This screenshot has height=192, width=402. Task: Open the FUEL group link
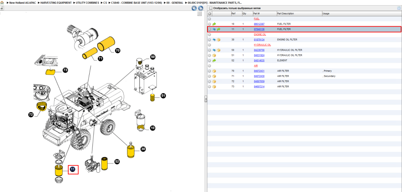(256, 19)
